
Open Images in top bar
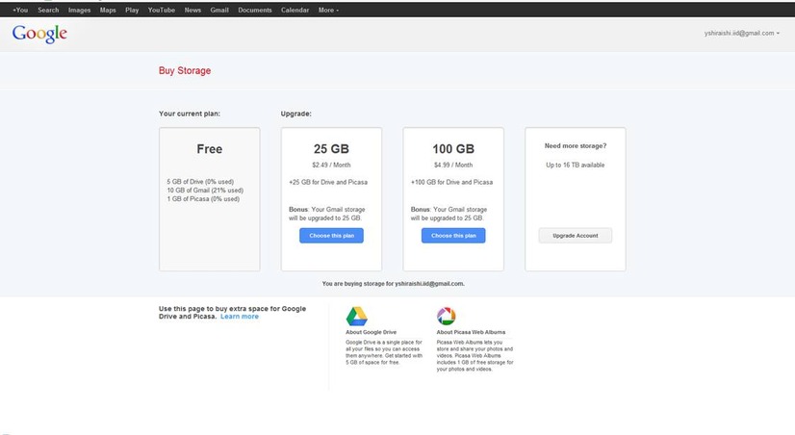point(79,10)
